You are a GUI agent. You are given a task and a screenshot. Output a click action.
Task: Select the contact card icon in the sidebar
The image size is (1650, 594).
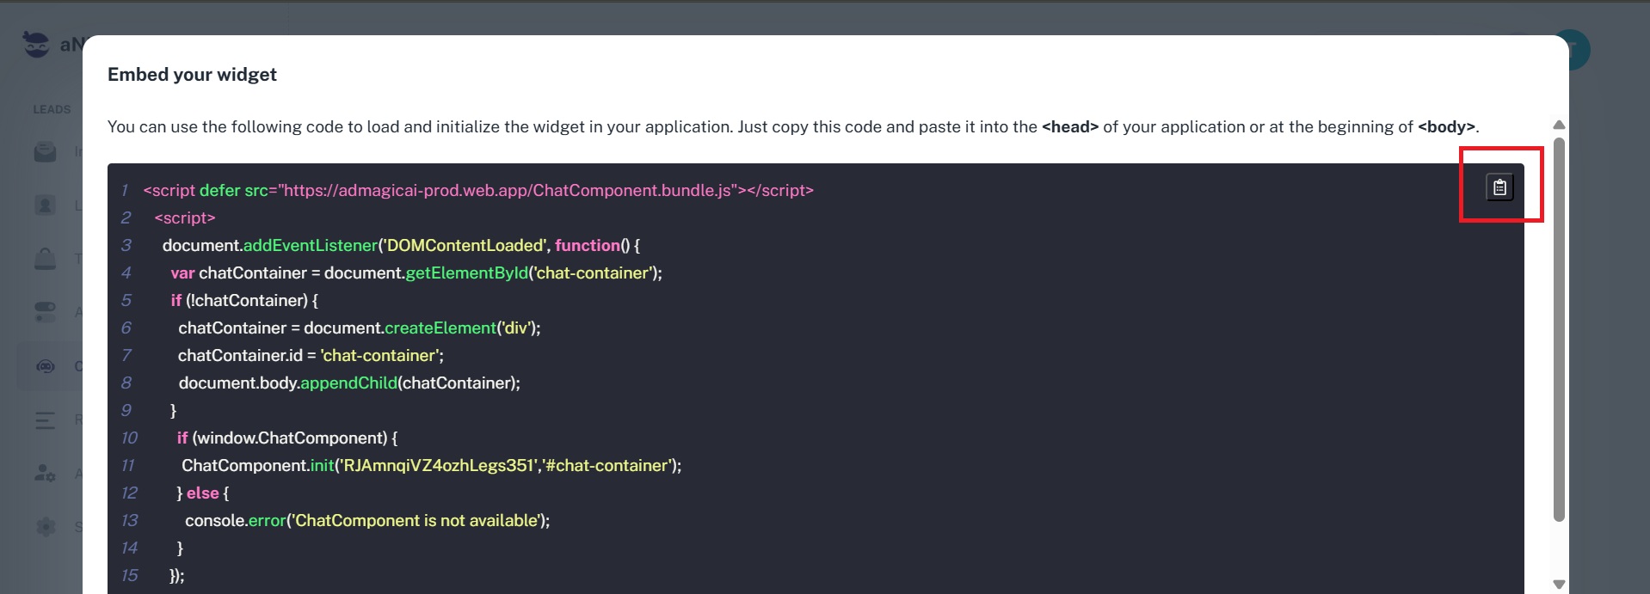(x=45, y=205)
